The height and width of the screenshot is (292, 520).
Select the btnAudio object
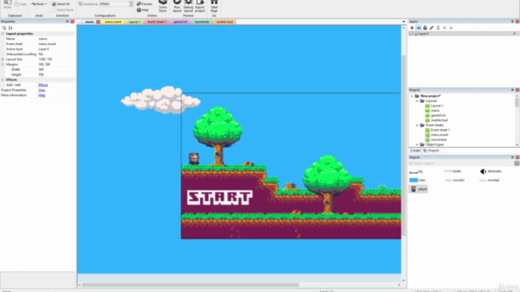491,171
